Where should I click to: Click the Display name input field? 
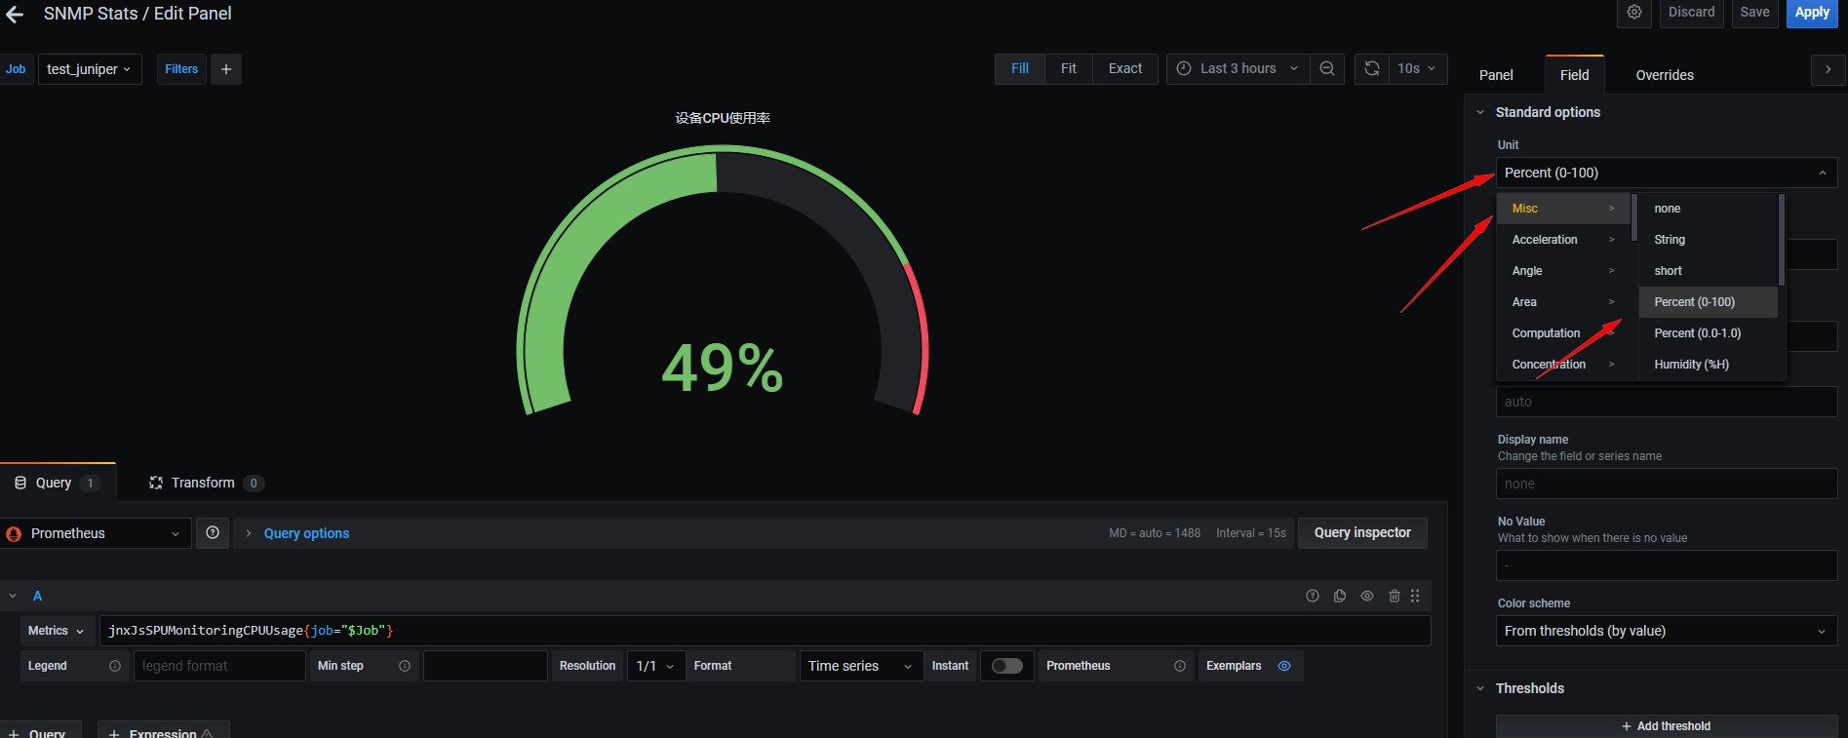[1666, 484]
